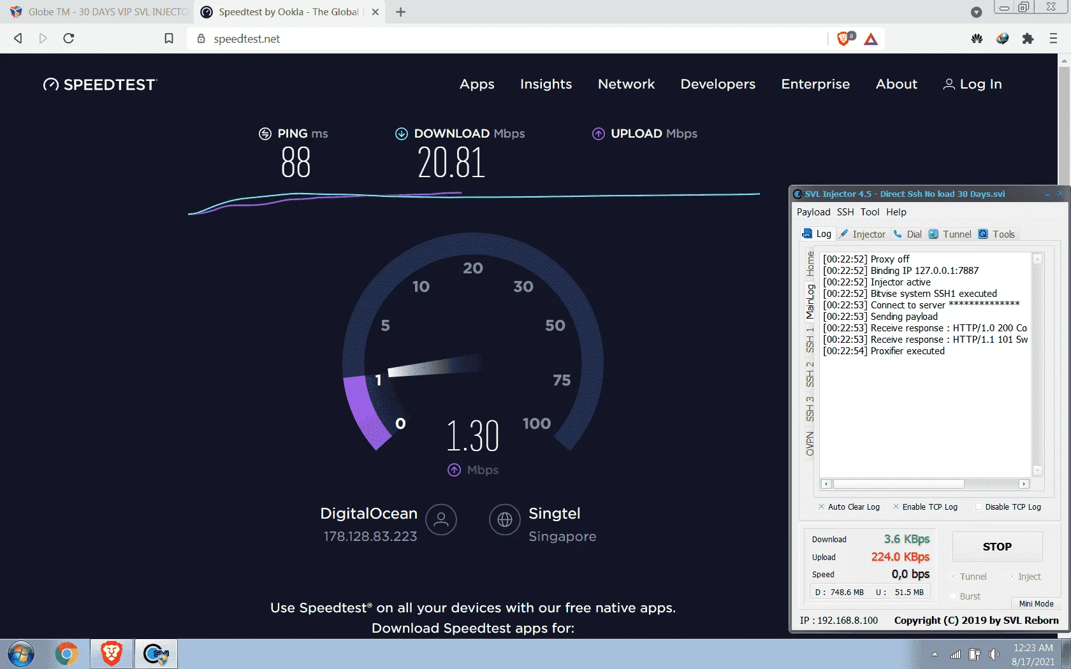Switch to the vertical SSH 1 tab
This screenshot has height=669, width=1071.
pos(810,341)
